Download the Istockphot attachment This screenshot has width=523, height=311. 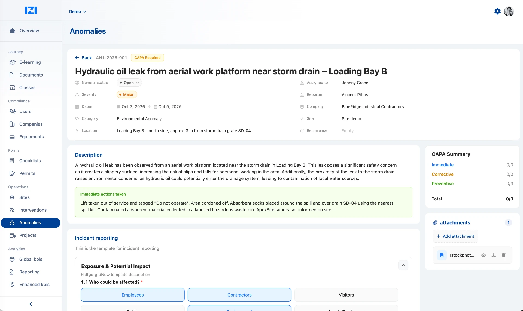click(x=494, y=255)
